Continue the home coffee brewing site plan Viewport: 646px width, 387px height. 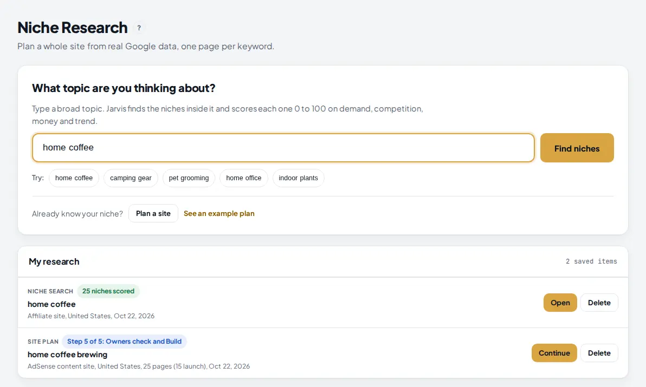(554, 353)
